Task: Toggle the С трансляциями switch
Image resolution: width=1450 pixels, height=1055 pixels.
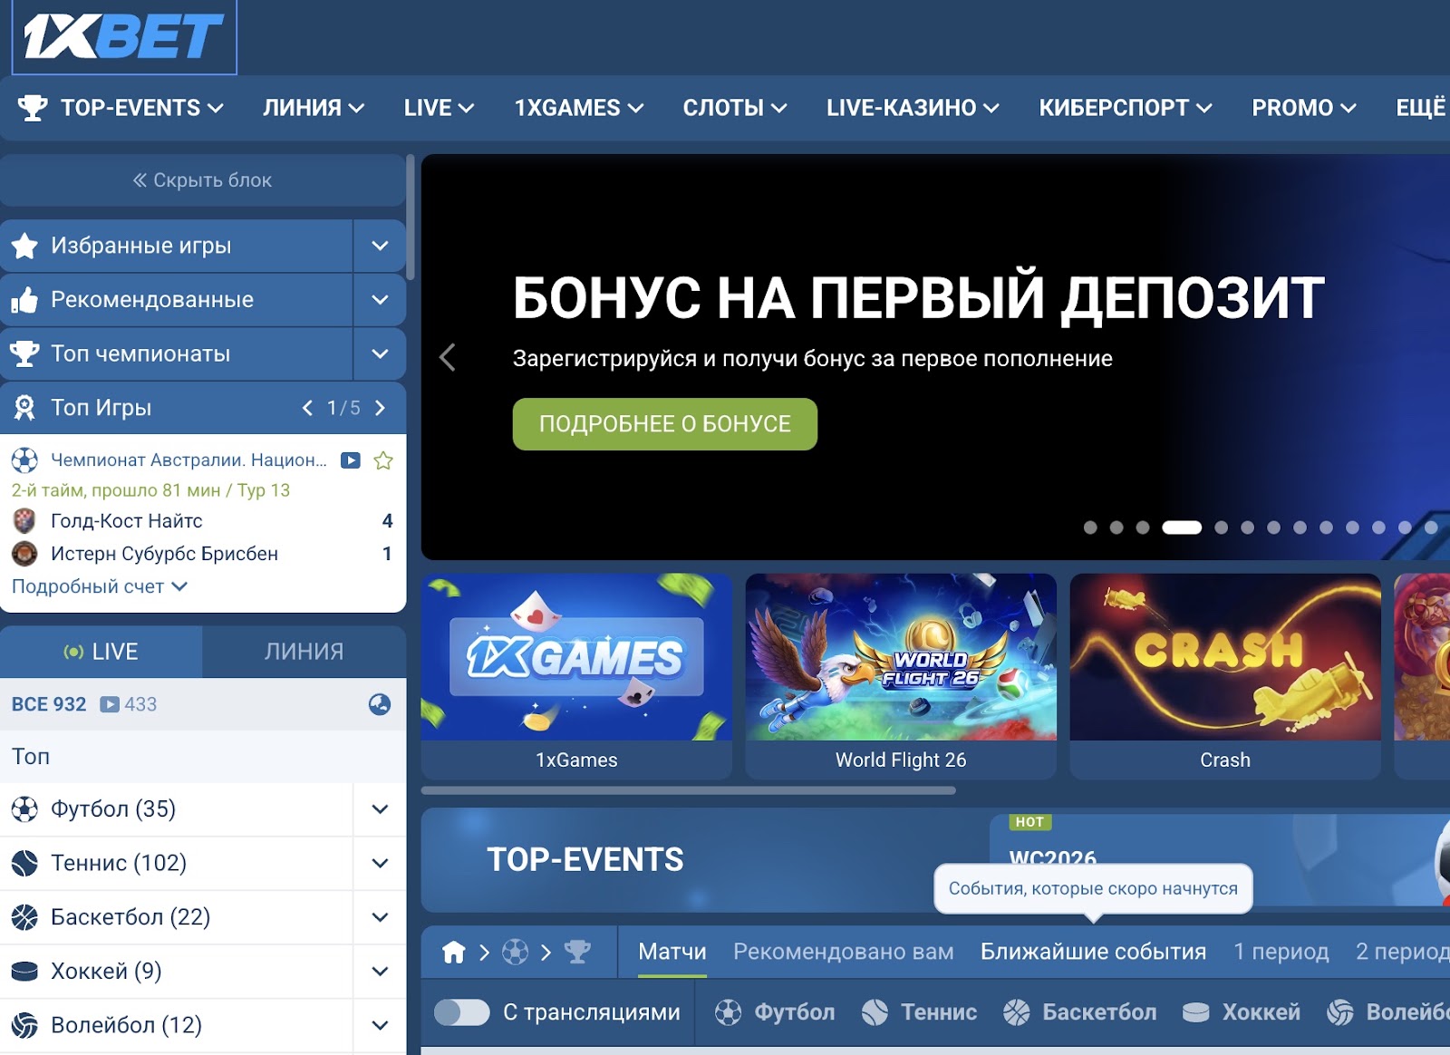Action: [462, 1012]
